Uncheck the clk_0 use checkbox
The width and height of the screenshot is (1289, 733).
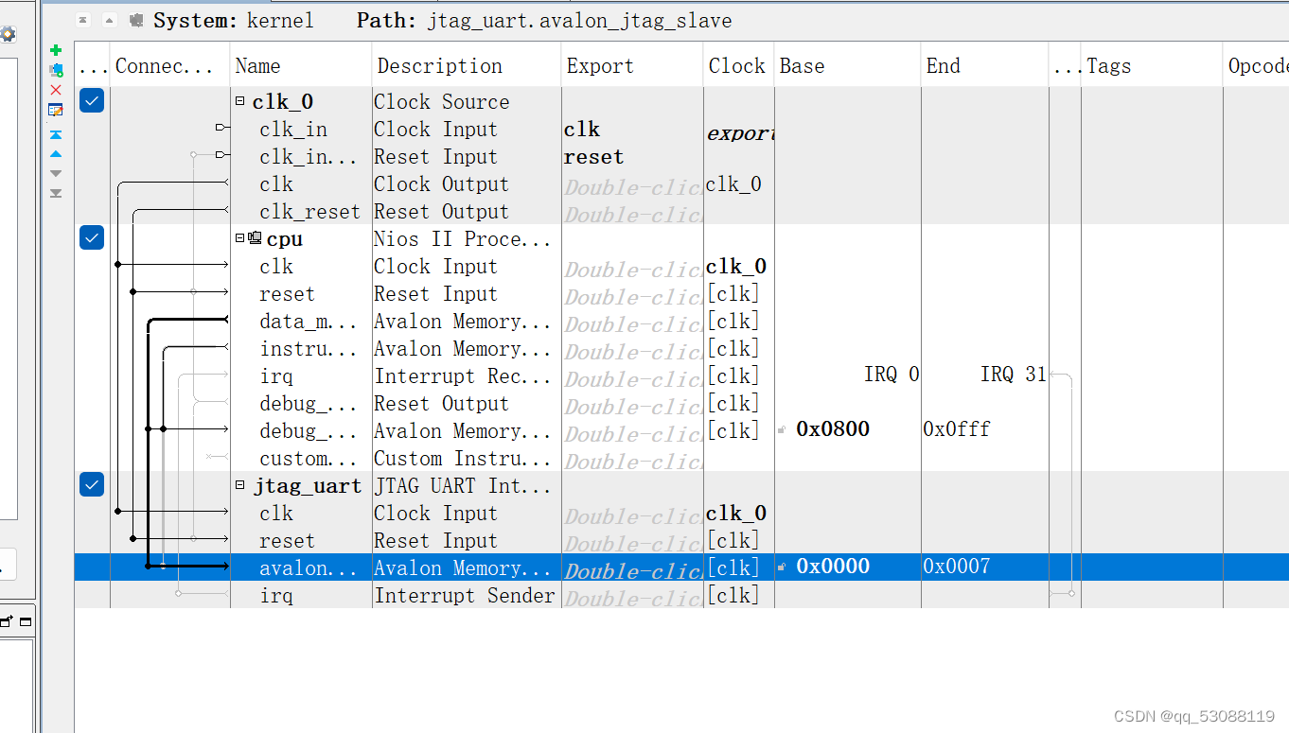tap(92, 100)
